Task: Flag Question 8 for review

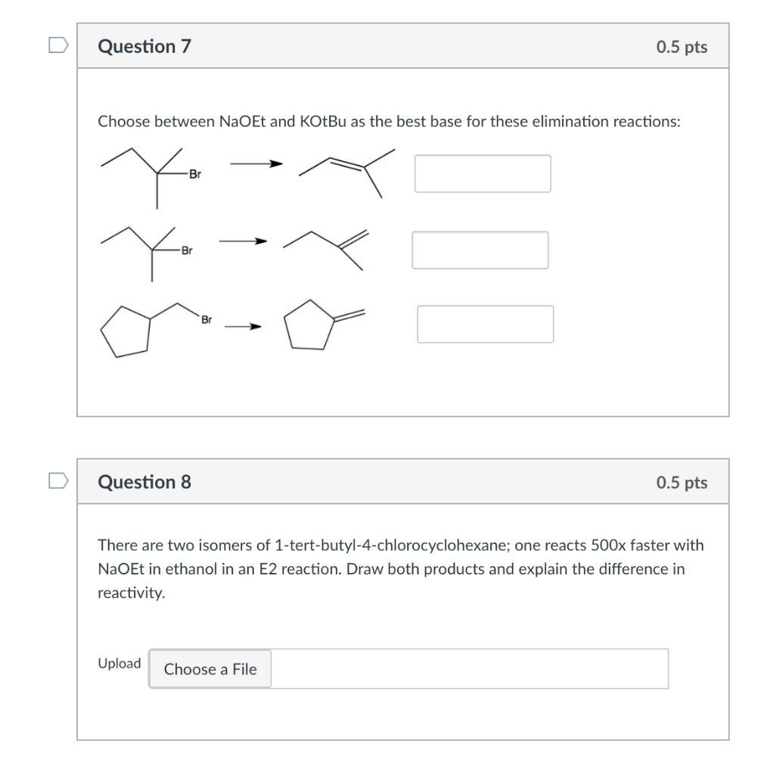Action: (58, 482)
